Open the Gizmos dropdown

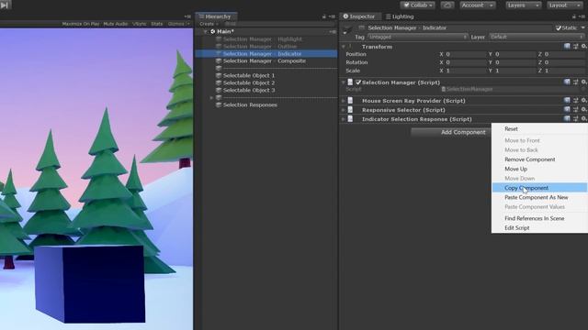coord(178,24)
